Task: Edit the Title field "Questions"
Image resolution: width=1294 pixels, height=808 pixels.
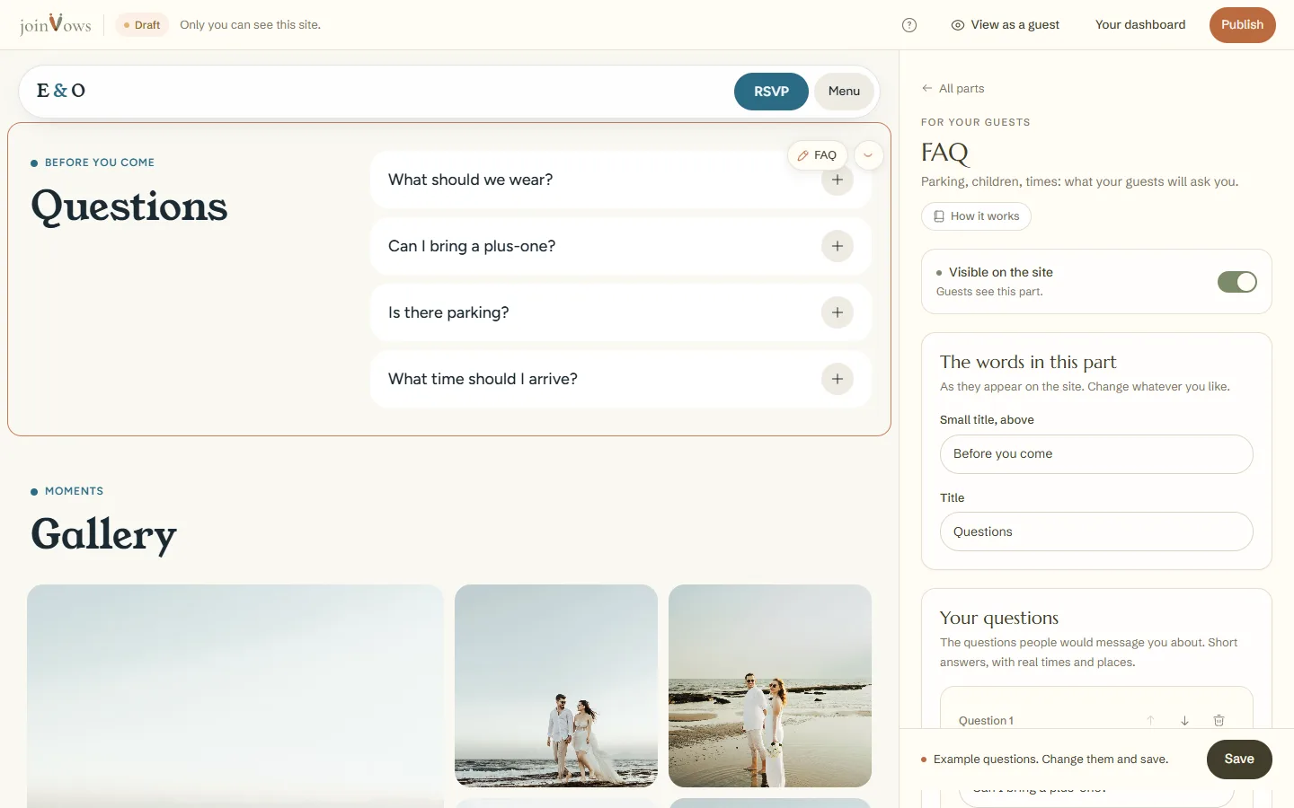Action: [x=1096, y=531]
